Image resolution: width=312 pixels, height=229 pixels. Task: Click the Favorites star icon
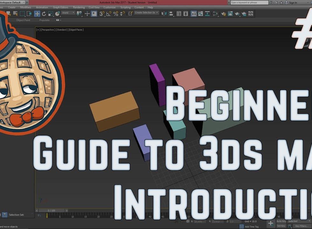[281, 3]
